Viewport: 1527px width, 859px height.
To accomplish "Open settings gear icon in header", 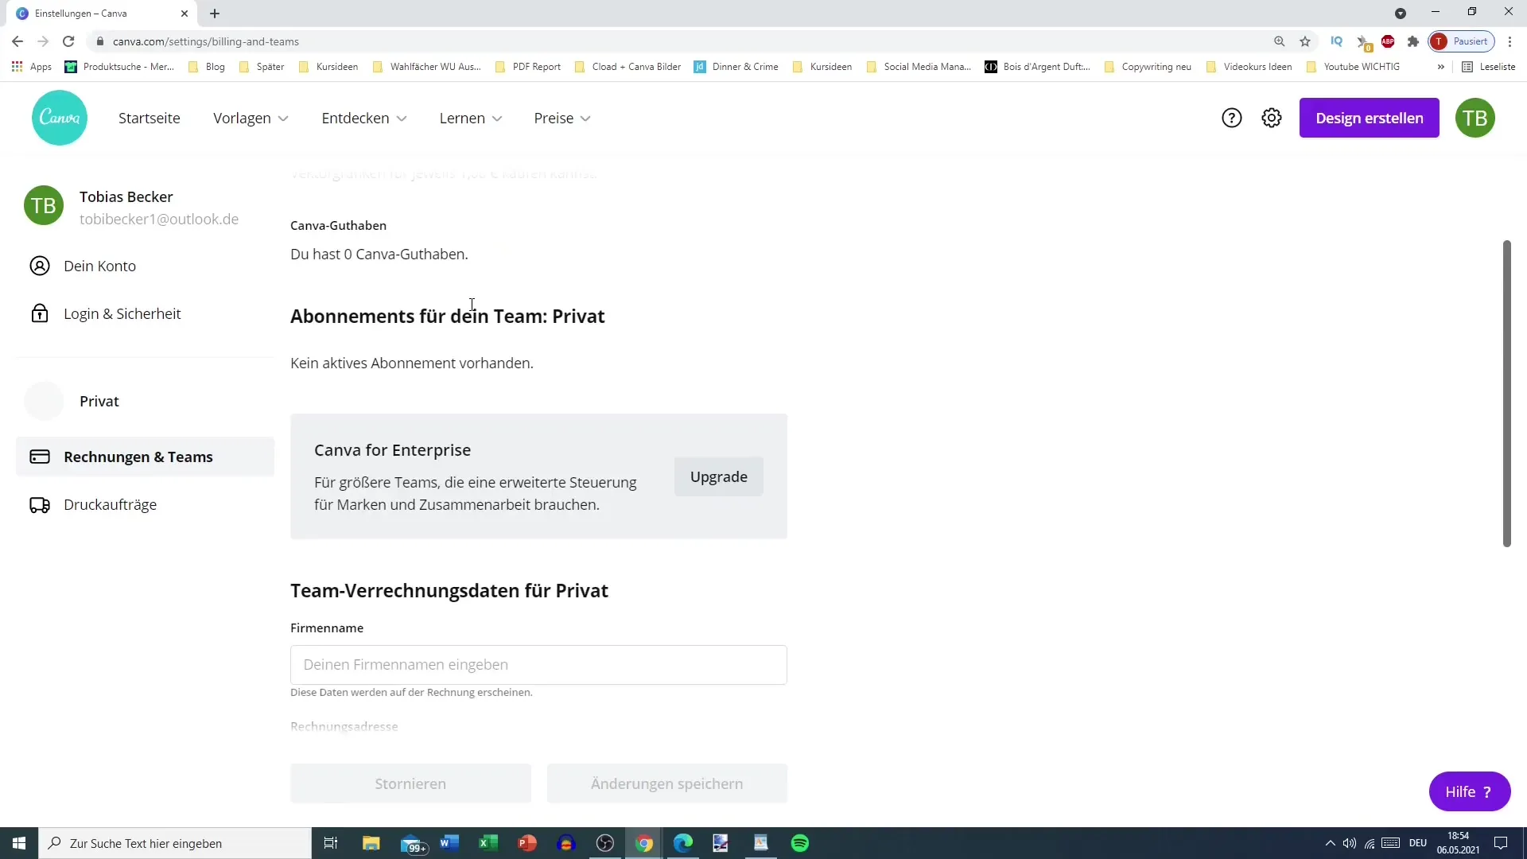I will 1272,118.
